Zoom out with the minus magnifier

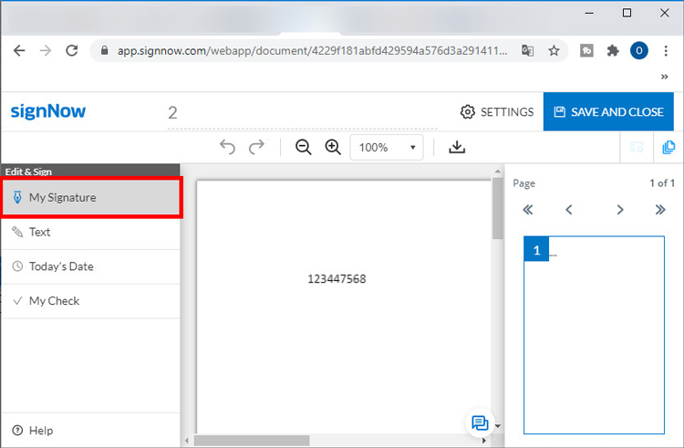pos(304,147)
